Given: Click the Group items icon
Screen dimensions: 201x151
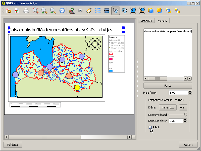Looking at the screenshot, I should (x=133, y=11).
